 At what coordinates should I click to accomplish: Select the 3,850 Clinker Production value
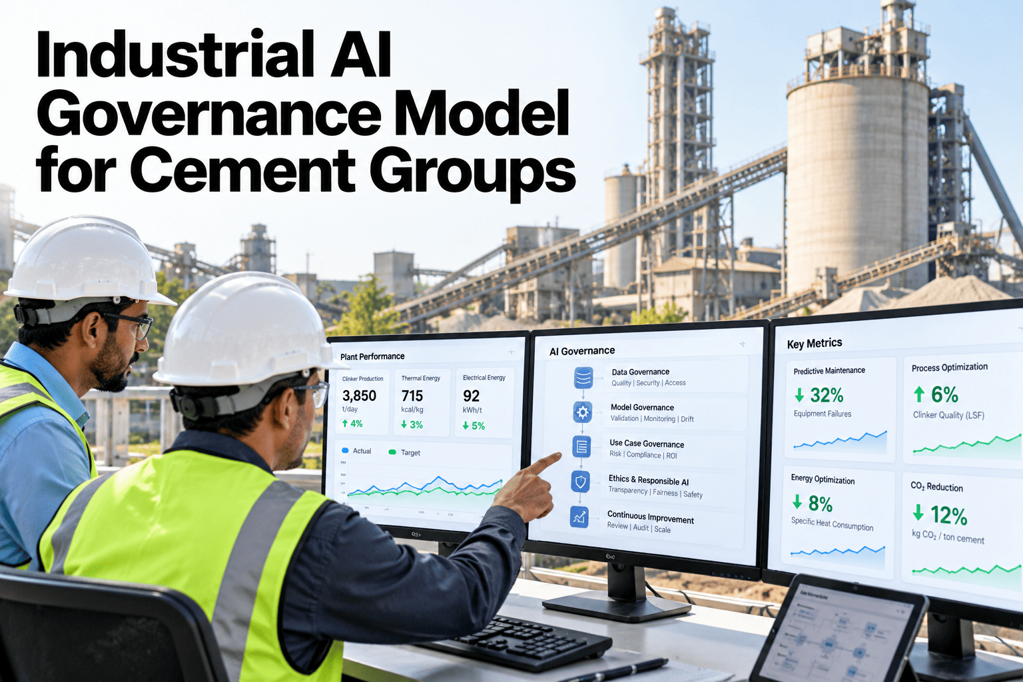359,396
